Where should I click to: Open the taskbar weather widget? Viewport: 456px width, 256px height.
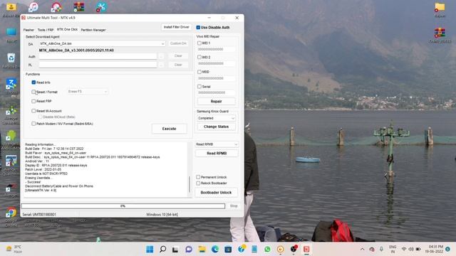tap(14, 249)
